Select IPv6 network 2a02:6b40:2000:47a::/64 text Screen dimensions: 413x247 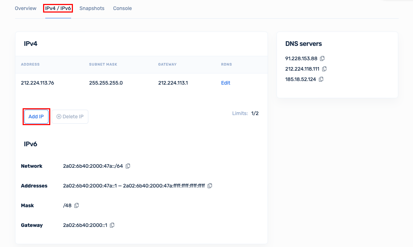pos(93,166)
